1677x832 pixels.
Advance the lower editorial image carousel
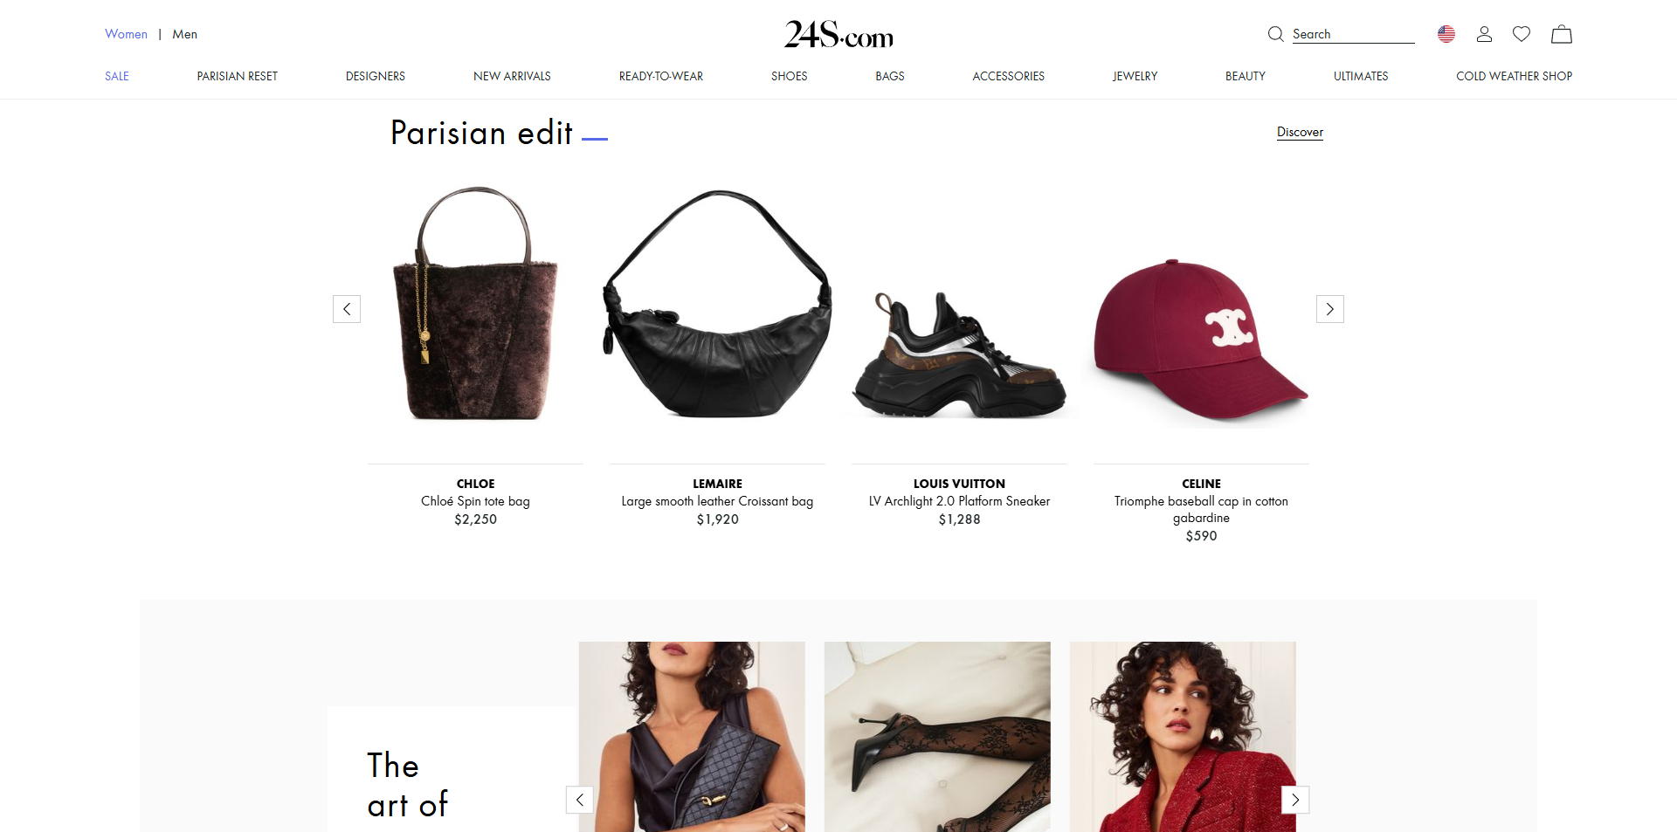1295,800
